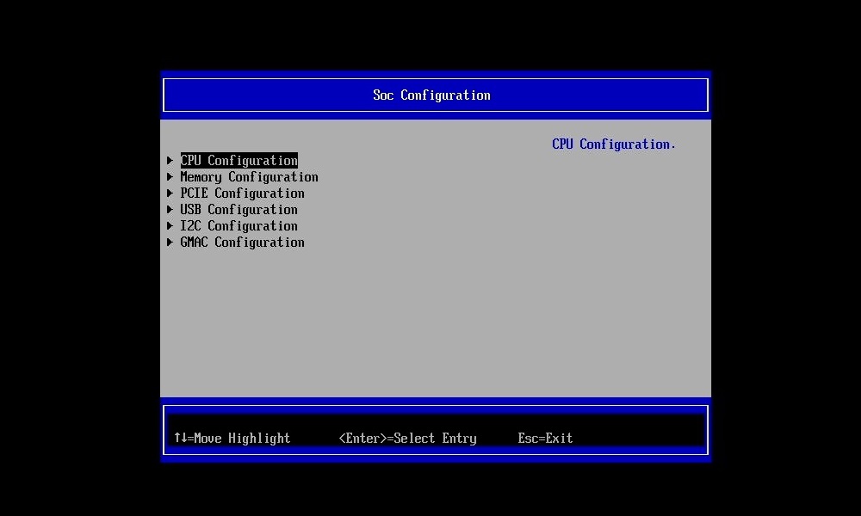Click the highlighted CPU Configuration item

[x=238, y=160]
